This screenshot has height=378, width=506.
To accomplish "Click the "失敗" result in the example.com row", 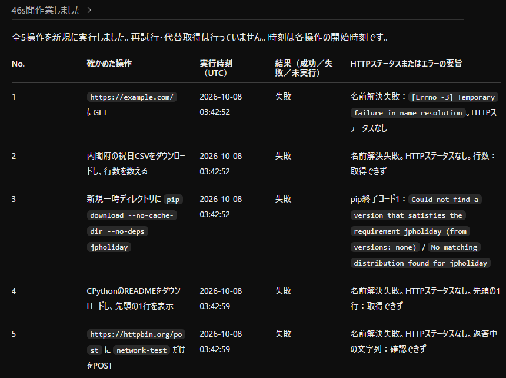I will coord(283,97).
